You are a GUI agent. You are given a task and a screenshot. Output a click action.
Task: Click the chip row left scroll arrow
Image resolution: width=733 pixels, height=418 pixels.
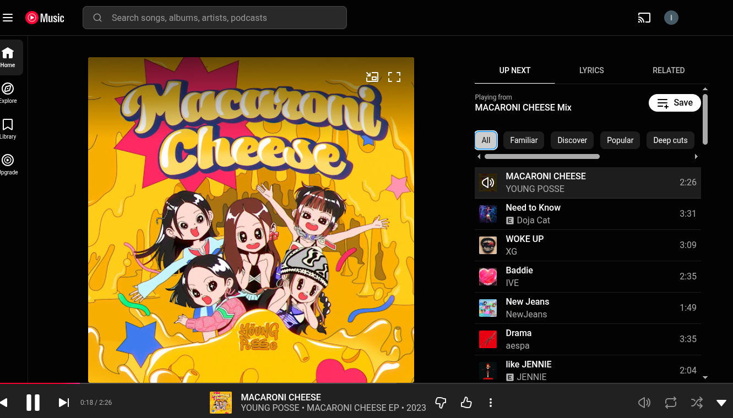pos(479,157)
